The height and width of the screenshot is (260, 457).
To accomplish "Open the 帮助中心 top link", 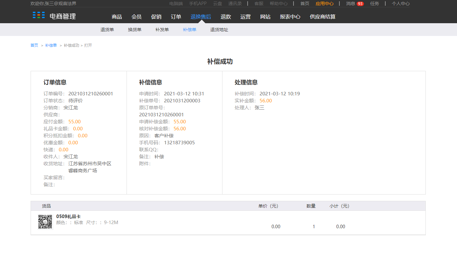I will coord(279,4).
